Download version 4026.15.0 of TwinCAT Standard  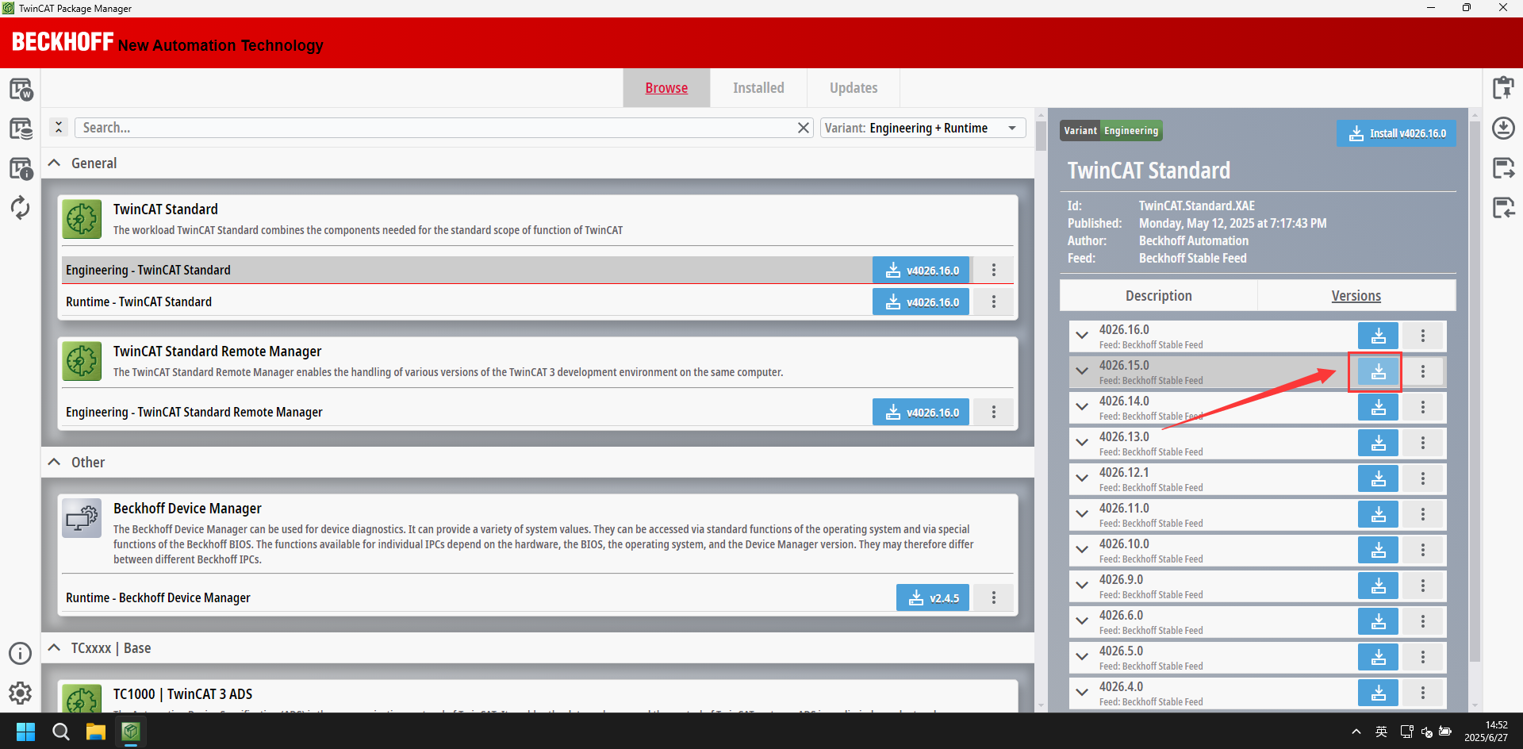1378,371
